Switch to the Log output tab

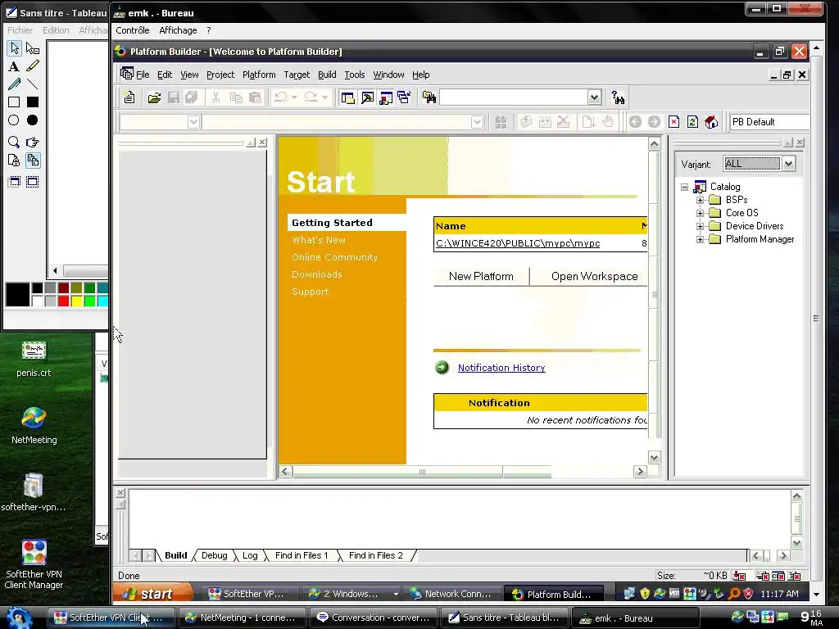point(250,556)
